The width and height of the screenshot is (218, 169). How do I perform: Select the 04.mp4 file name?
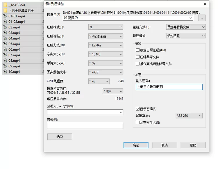point(14,38)
